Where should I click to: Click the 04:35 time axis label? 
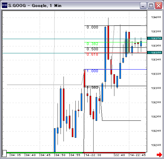tap(16, 155)
